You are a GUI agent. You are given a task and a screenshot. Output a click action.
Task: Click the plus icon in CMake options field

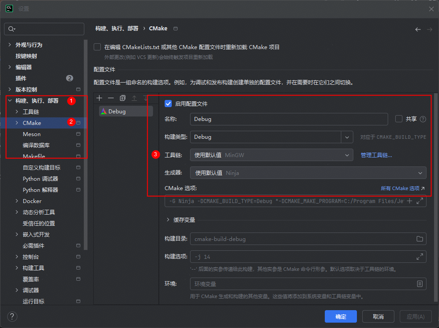tap(409, 201)
